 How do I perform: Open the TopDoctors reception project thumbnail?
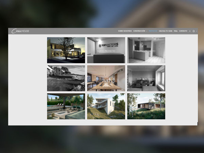tap(106, 50)
